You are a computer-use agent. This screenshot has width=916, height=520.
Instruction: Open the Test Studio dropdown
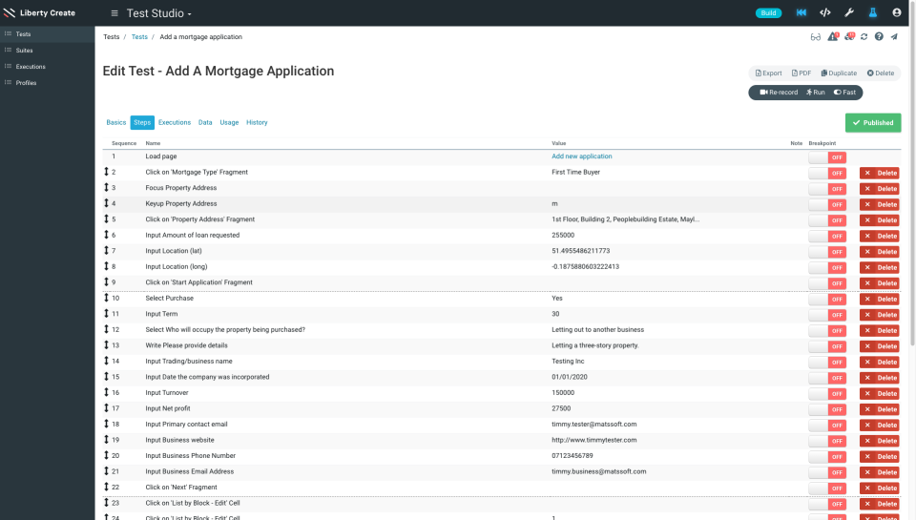coord(159,13)
